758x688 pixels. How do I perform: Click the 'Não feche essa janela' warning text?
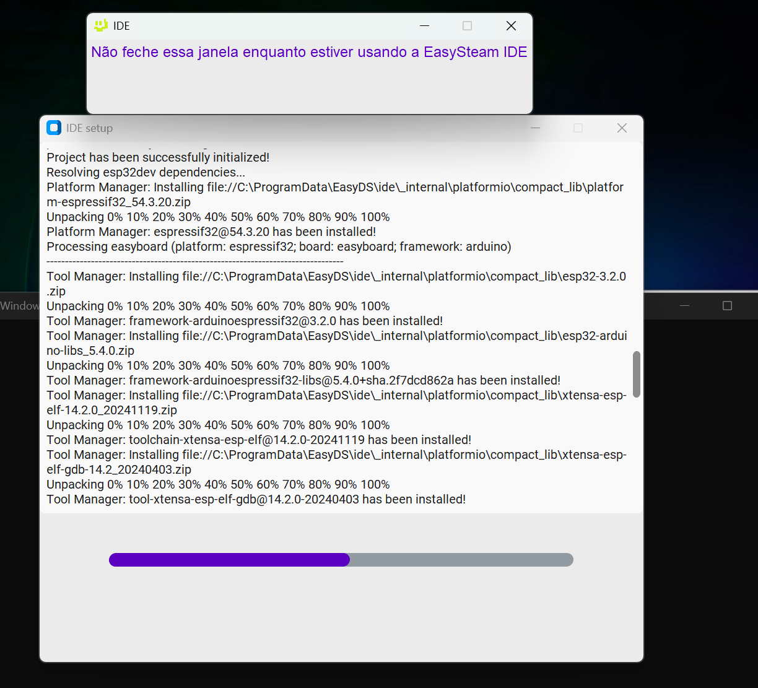coord(309,52)
